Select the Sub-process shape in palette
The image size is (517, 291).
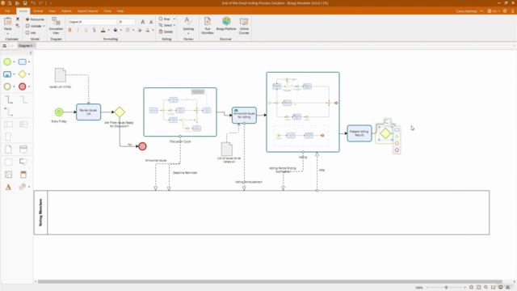pyautogui.click(x=7, y=74)
